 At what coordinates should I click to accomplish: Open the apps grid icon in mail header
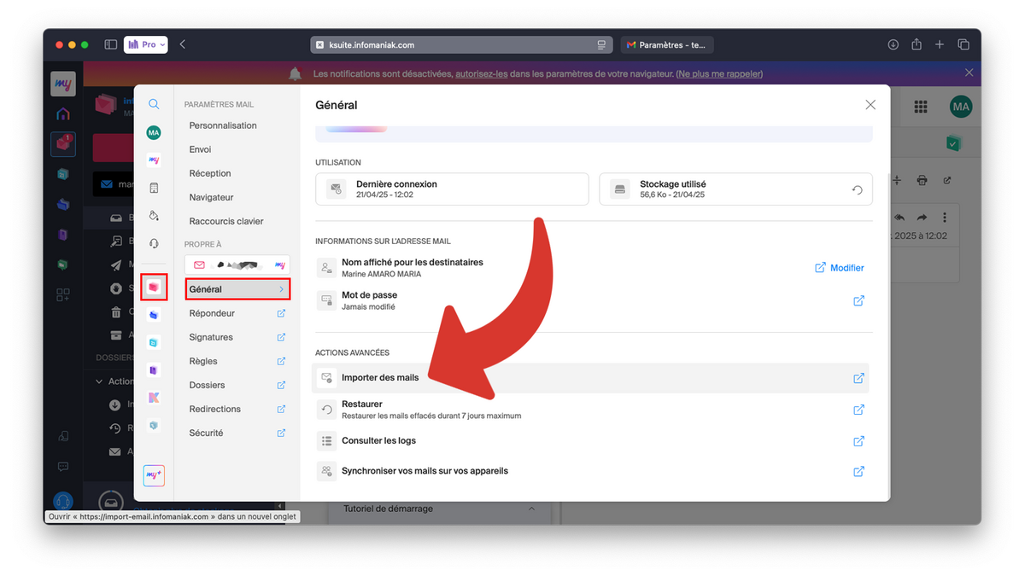921,107
